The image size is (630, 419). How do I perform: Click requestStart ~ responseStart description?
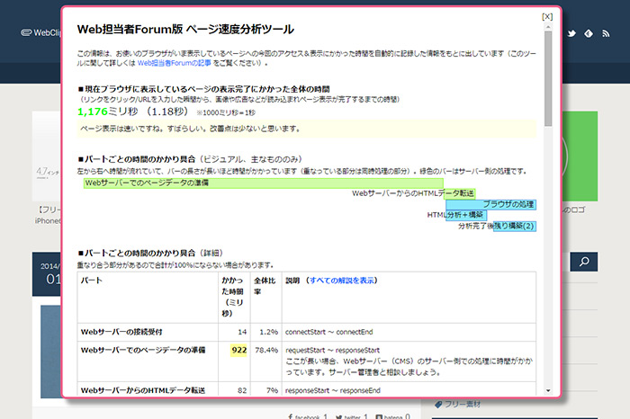coord(332,351)
